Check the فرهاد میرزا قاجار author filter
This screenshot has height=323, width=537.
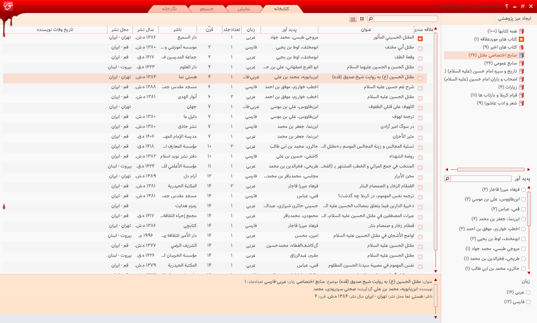point(523,190)
